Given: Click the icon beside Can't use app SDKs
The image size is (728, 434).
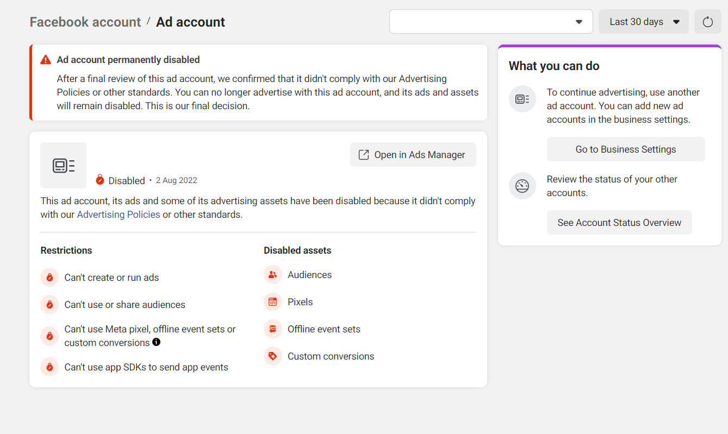Looking at the screenshot, I should (x=49, y=367).
